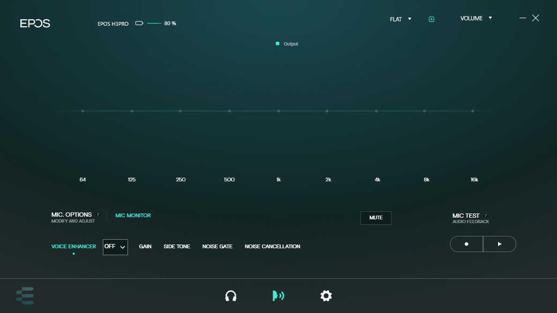Image resolution: width=557 pixels, height=313 pixels.
Task: Show help for Mic. Options
Action: click(x=98, y=215)
